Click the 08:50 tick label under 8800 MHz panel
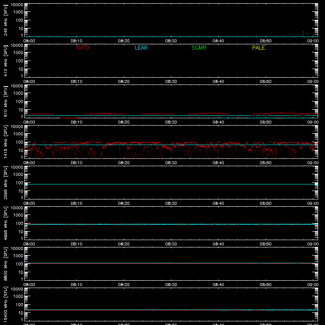 click(266, 285)
